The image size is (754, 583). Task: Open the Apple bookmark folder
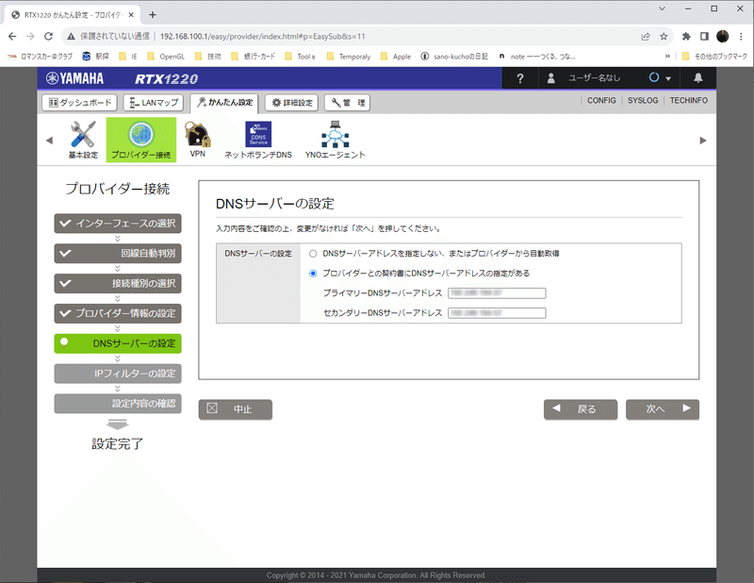point(396,57)
